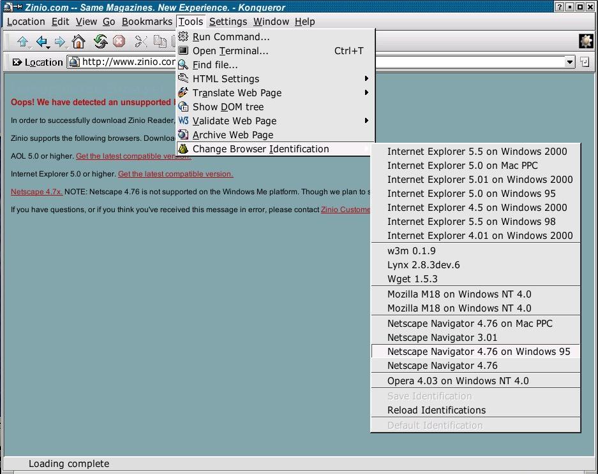Stop loading with the red stop icon

(119, 42)
